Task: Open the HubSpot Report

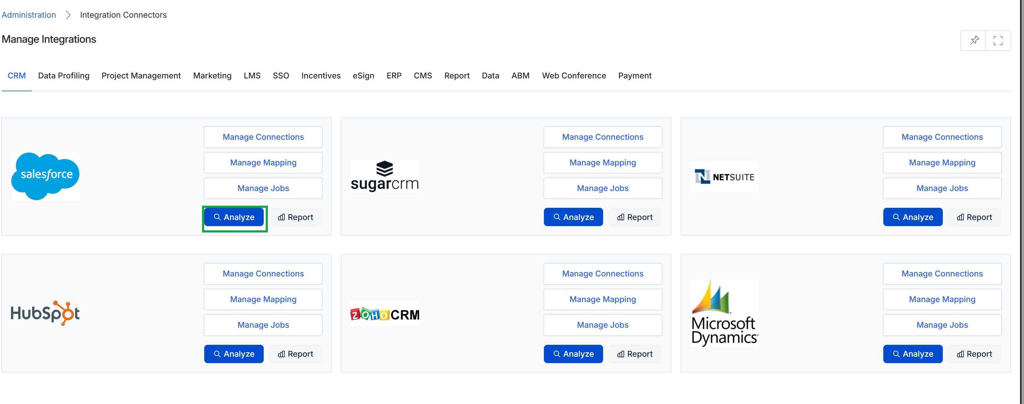Action: pos(295,354)
